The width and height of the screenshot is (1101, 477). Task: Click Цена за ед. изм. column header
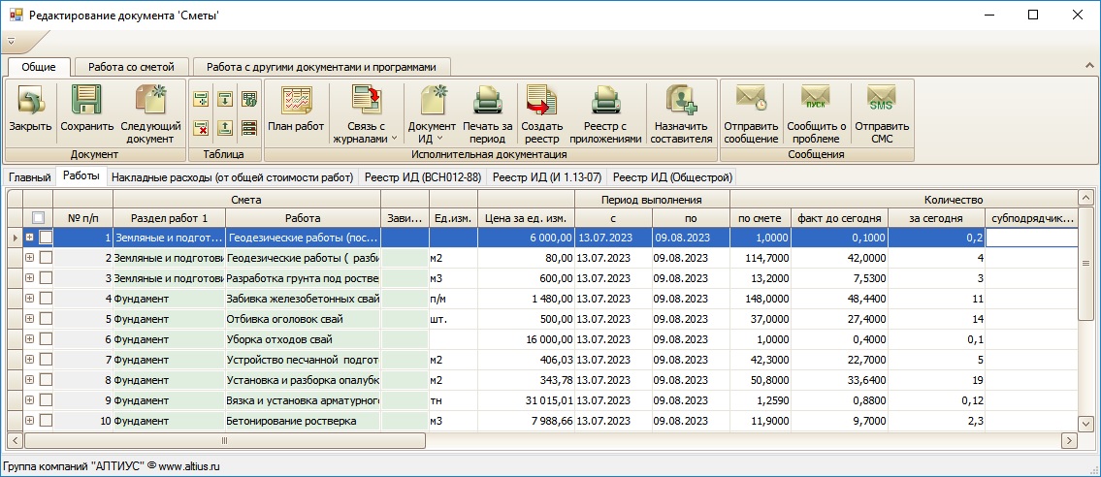tap(526, 217)
